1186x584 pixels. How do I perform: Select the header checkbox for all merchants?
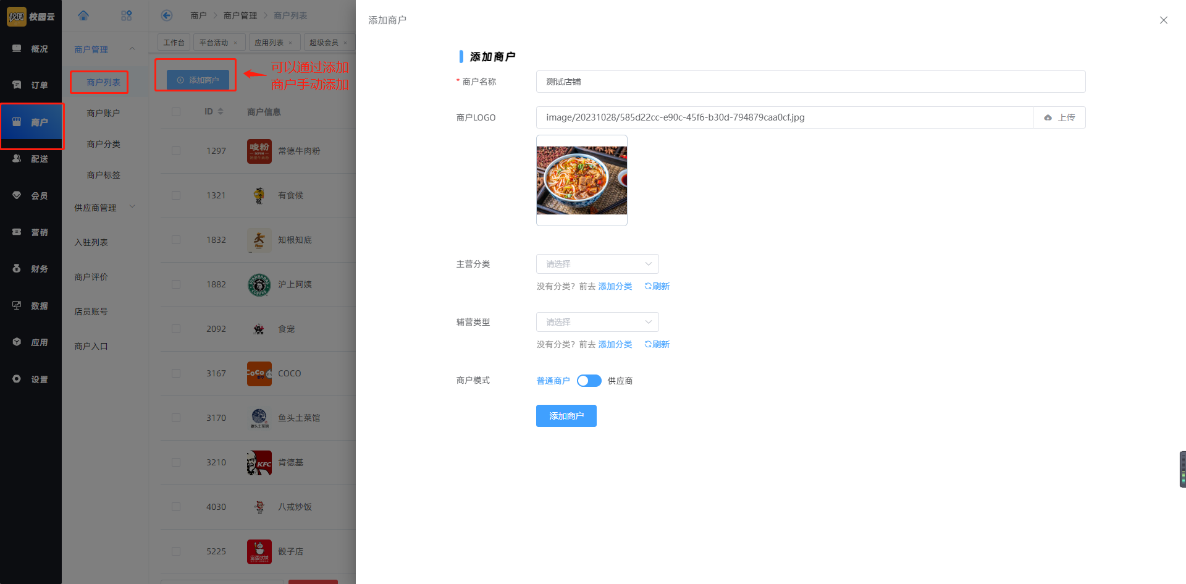click(176, 112)
